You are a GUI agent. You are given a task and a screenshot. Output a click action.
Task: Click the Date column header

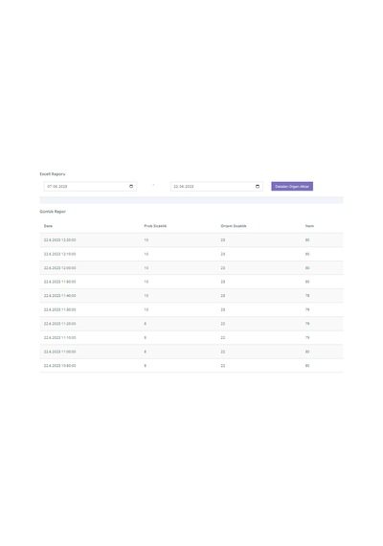click(x=48, y=226)
